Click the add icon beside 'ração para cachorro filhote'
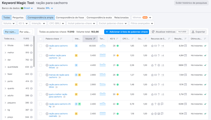This screenshot has height=120, width=211. (x=47, y=65)
